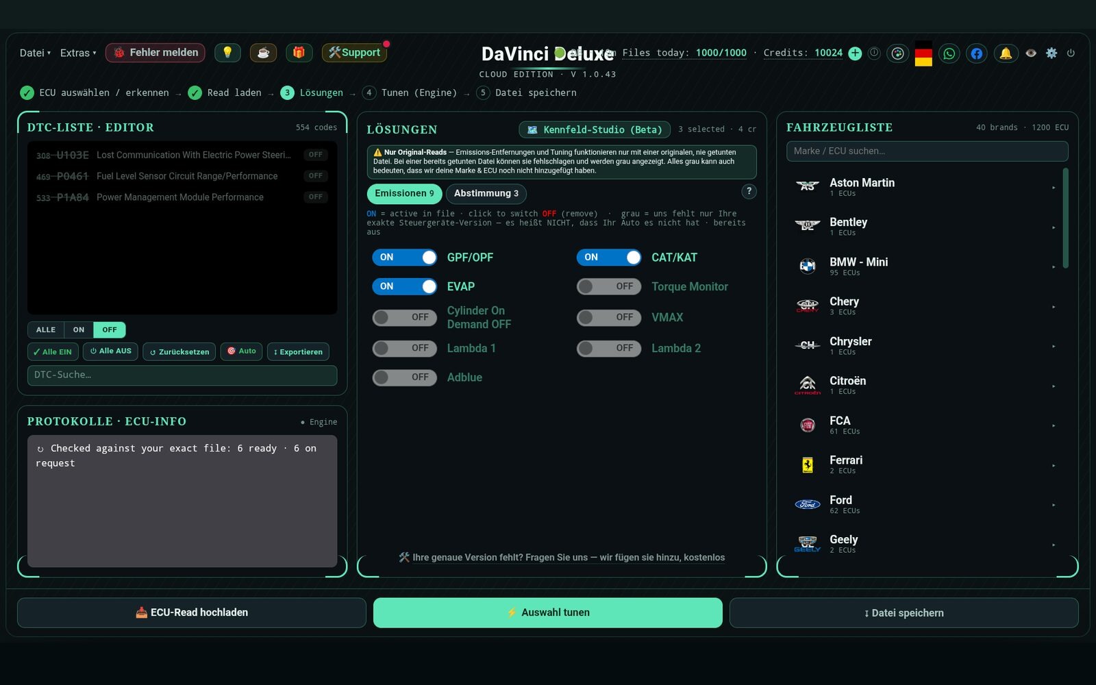Open the Extras menu
The width and height of the screenshot is (1096, 685).
[78, 53]
